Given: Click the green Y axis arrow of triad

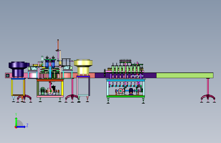Looking at the screenshot, I should (x=16, y=122).
